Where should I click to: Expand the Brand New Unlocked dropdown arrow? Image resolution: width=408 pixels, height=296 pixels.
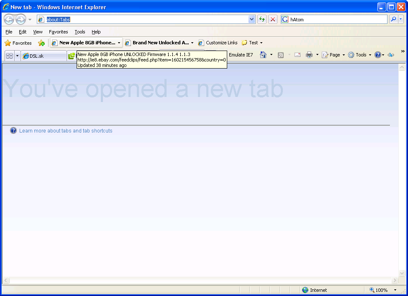coord(192,43)
